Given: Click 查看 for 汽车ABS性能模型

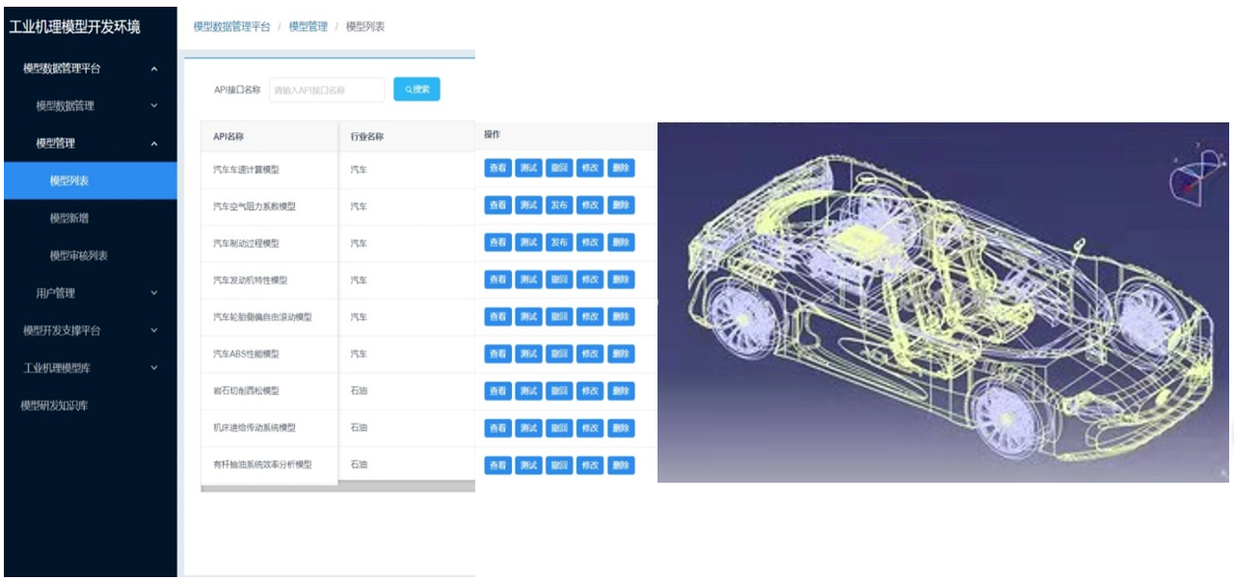Looking at the screenshot, I should pyautogui.click(x=497, y=354).
